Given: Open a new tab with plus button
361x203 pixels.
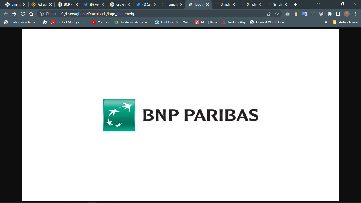Looking at the screenshot, I should point(296,4).
